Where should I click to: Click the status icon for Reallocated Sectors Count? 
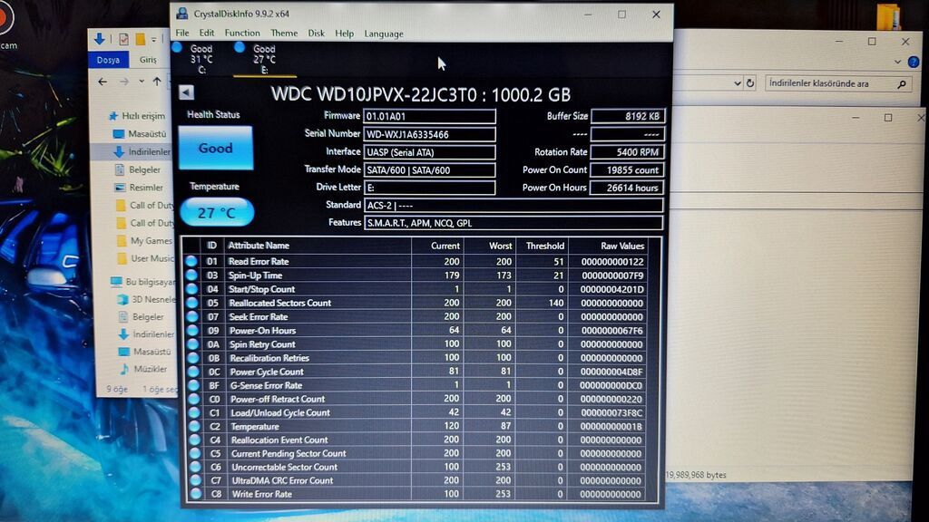click(192, 303)
